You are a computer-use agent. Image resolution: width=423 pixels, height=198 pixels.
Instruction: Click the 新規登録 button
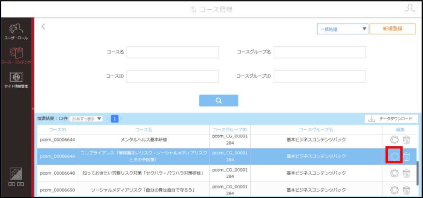[392, 29]
